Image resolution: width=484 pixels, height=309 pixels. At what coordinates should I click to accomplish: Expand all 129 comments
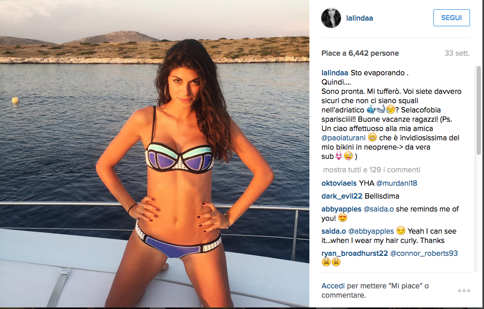(371, 170)
